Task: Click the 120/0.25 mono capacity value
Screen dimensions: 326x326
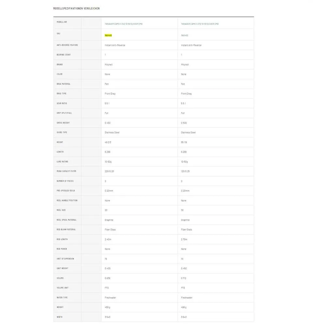Action: pos(186,171)
